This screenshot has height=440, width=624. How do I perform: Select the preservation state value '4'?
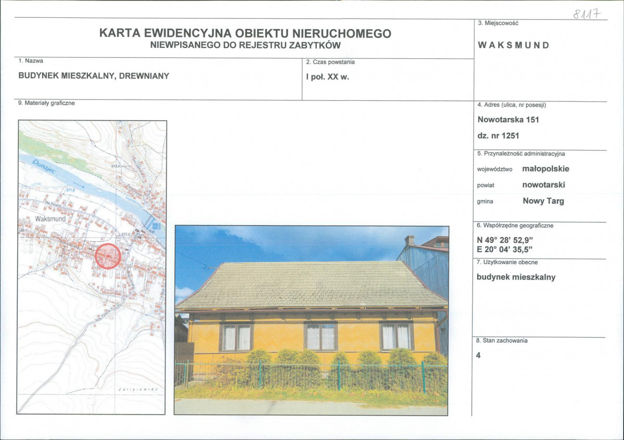478,356
